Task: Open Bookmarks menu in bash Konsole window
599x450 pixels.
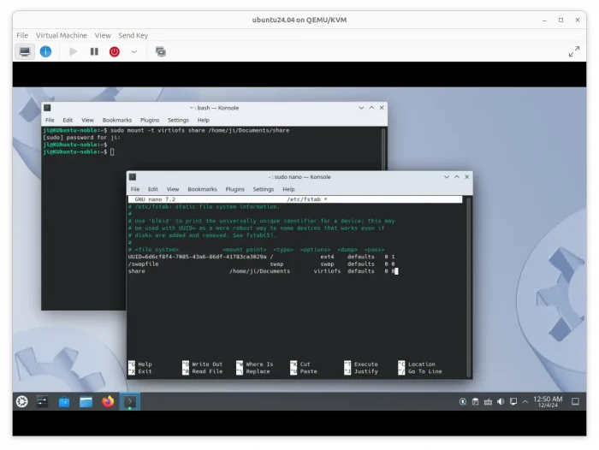Action: (x=117, y=120)
